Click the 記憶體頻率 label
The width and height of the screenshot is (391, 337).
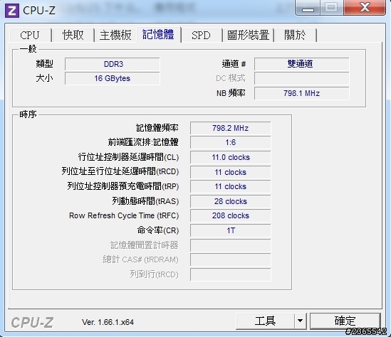[157, 128]
